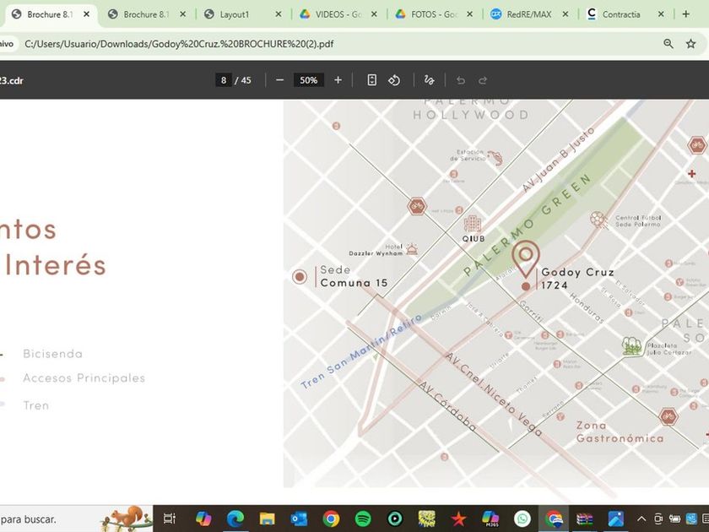This screenshot has width=709, height=532.
Task: Close the FOTOS Google Drive tab
Action: (470, 14)
